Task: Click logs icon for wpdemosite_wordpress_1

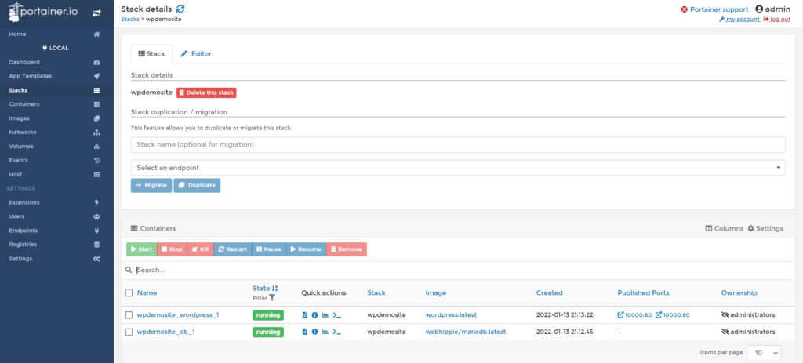Action: (305, 314)
